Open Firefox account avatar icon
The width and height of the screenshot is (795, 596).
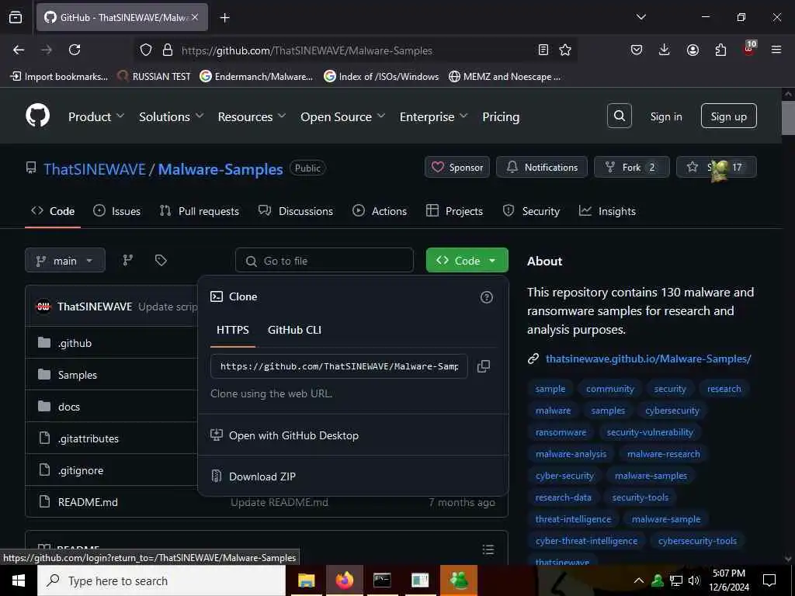coord(693,50)
